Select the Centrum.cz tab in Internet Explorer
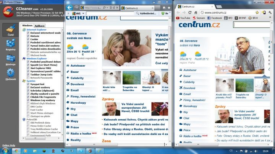 coord(137,8)
